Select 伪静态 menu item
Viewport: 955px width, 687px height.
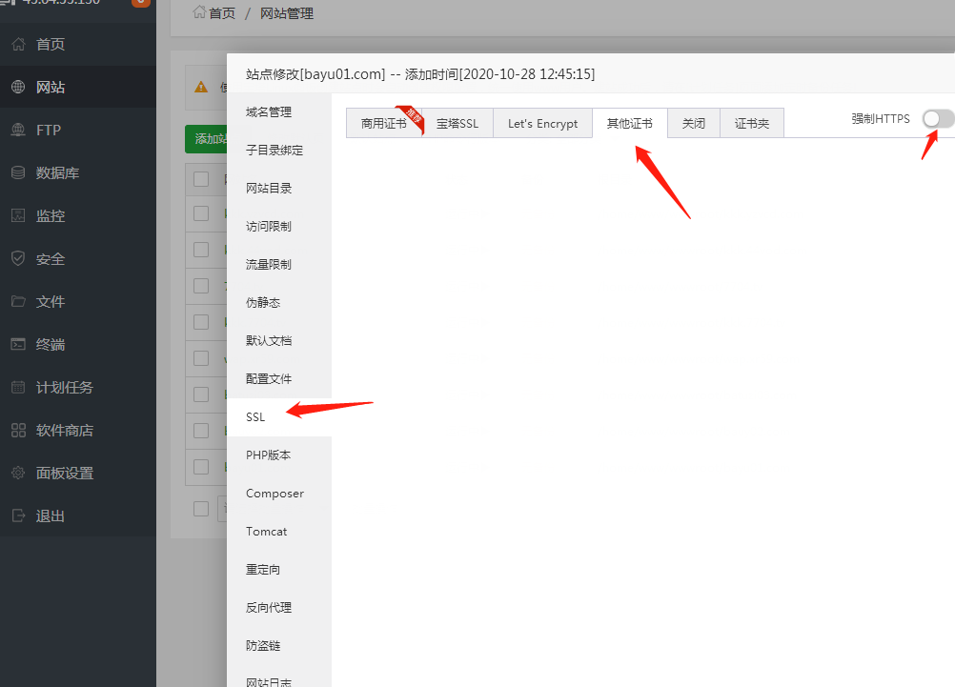click(x=279, y=302)
